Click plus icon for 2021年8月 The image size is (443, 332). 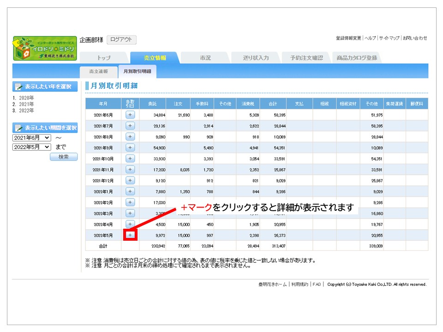coord(130,136)
